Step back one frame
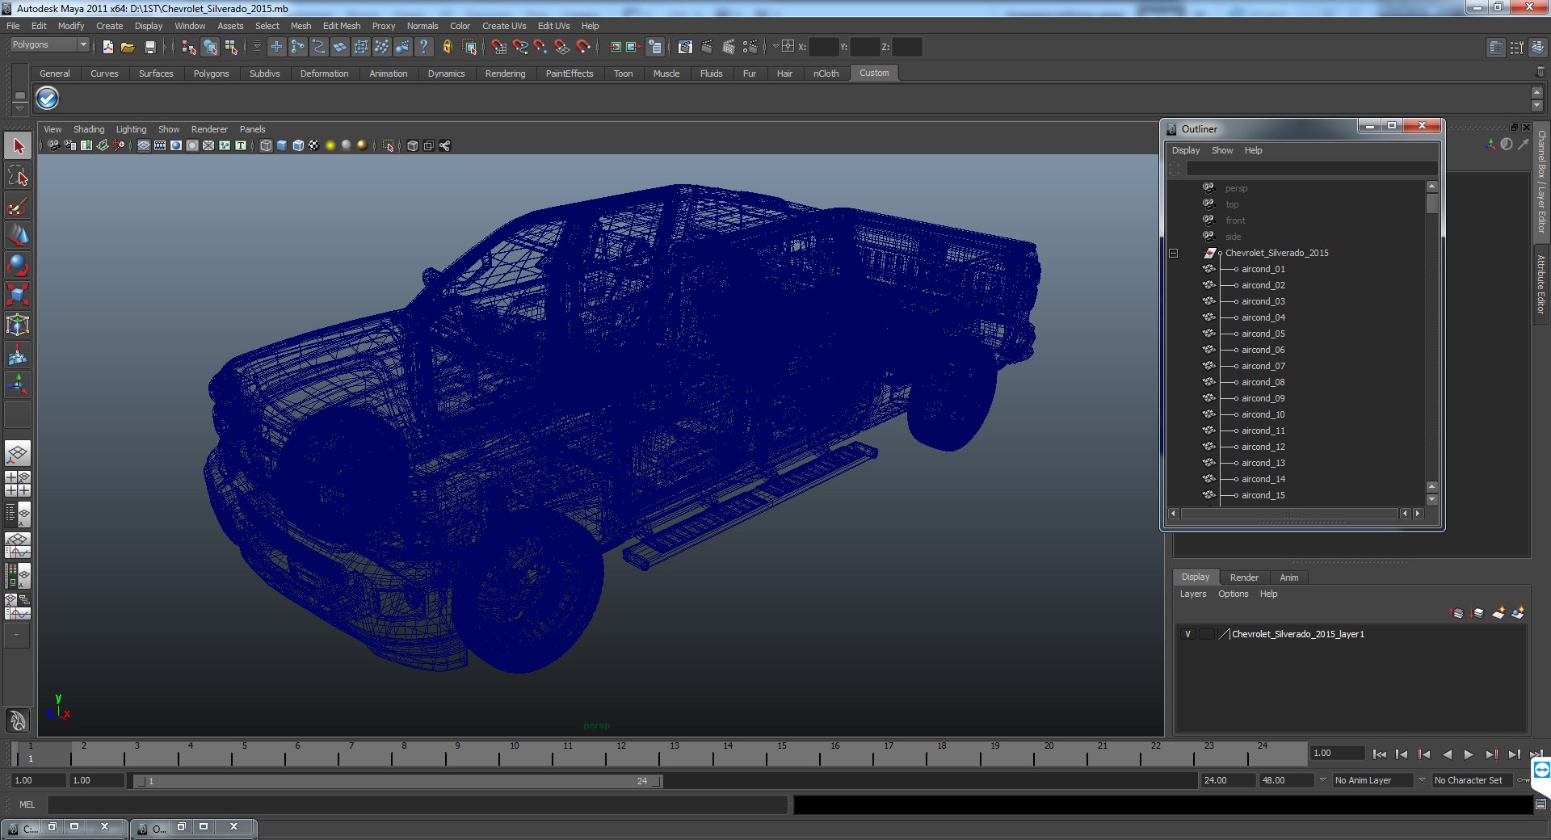This screenshot has width=1551, height=840. point(1402,754)
